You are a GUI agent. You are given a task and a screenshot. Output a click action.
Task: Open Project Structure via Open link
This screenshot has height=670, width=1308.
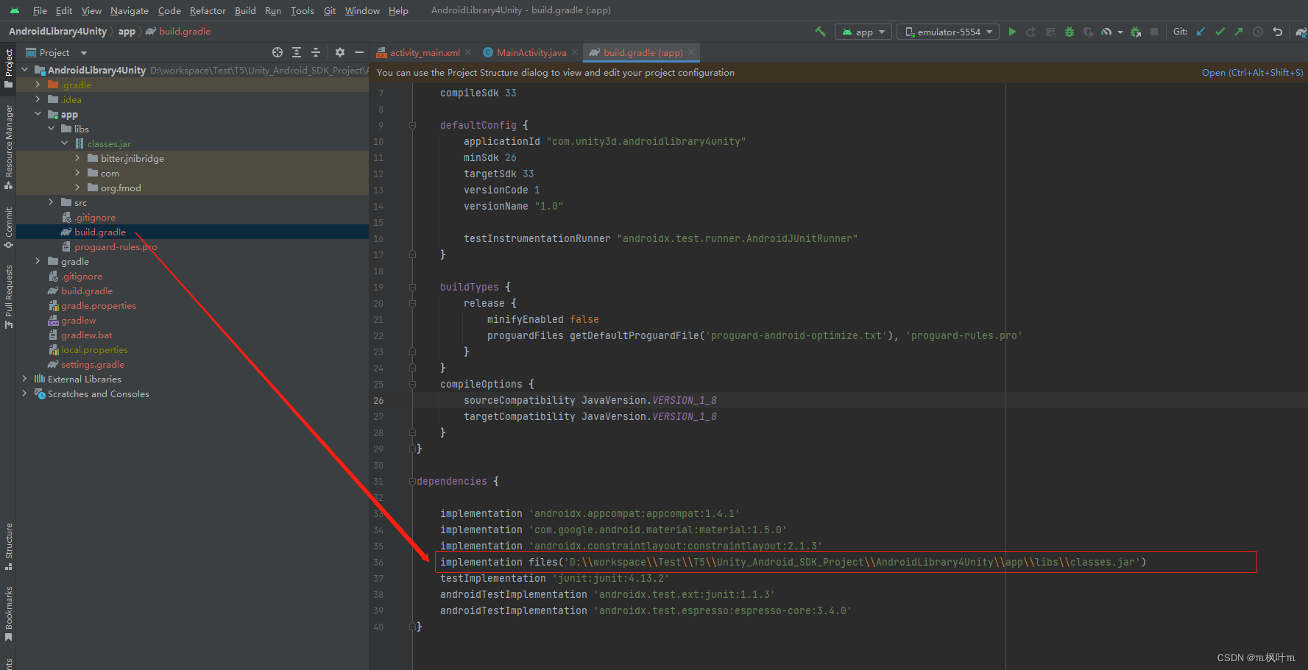point(1252,73)
